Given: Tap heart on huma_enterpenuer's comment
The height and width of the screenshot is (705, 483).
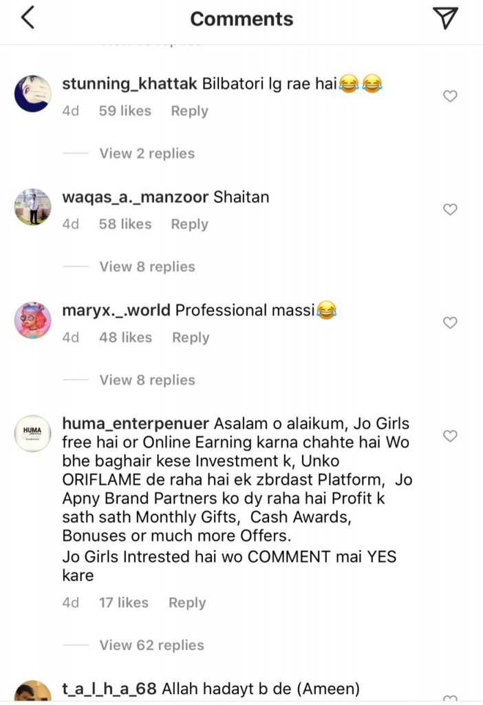Looking at the screenshot, I should [450, 436].
